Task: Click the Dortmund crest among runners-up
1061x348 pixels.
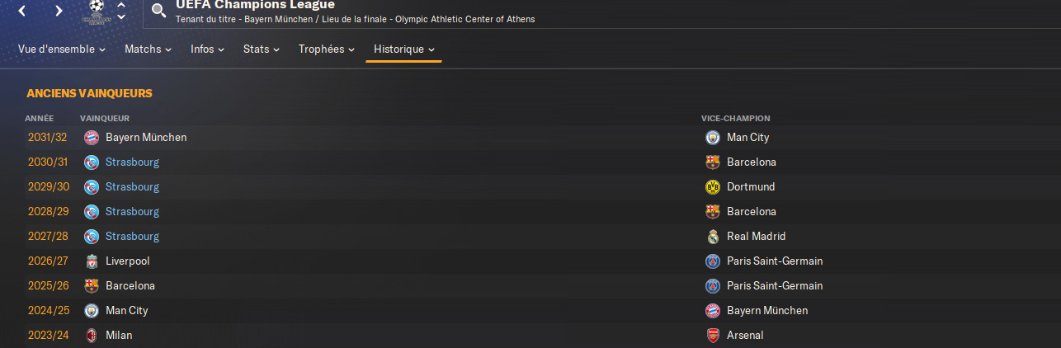Action: [713, 187]
